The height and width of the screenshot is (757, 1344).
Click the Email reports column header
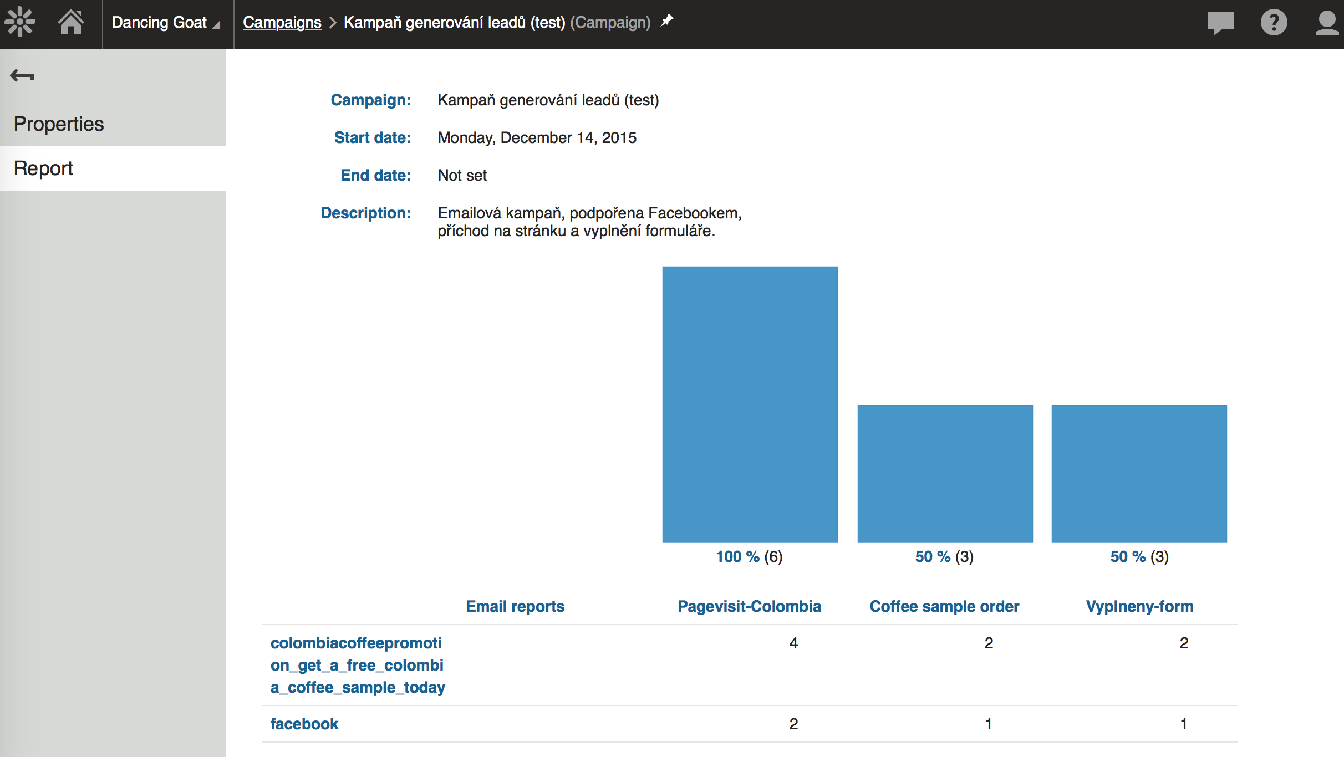(515, 606)
